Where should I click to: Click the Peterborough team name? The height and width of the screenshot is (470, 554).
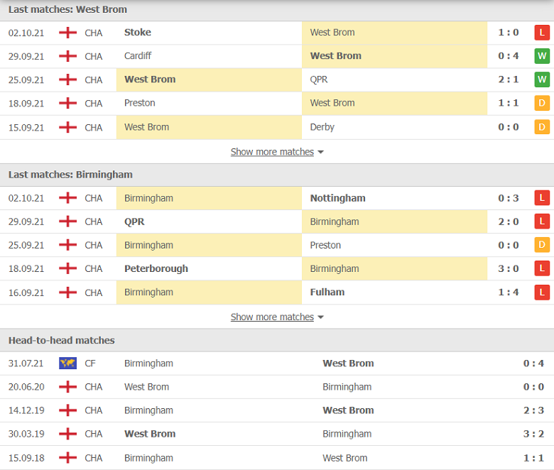[156, 268]
